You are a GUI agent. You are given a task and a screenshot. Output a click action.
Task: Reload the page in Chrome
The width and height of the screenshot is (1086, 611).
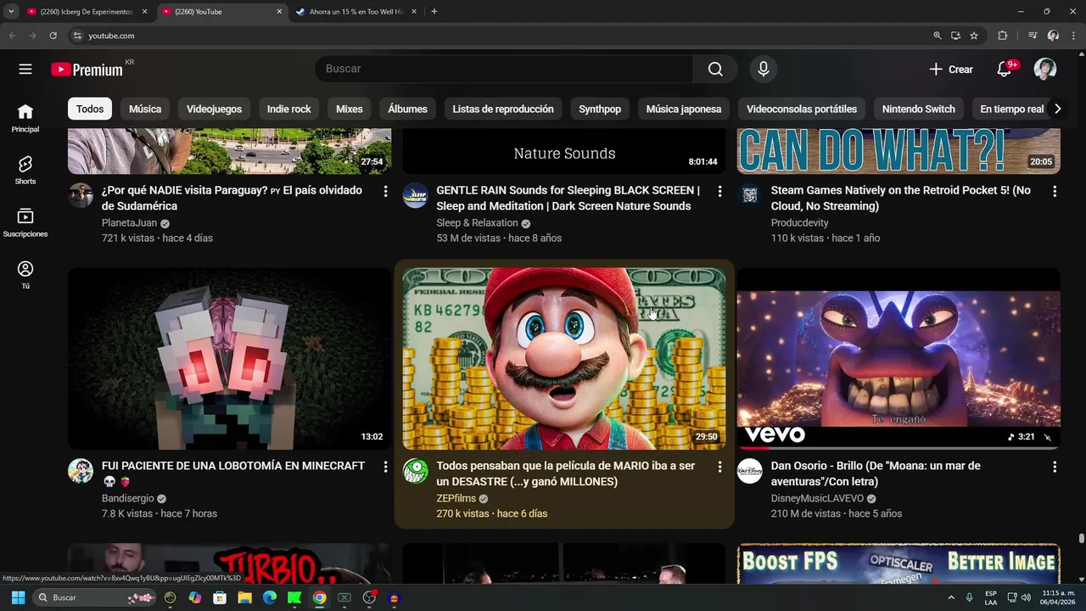[x=53, y=36]
